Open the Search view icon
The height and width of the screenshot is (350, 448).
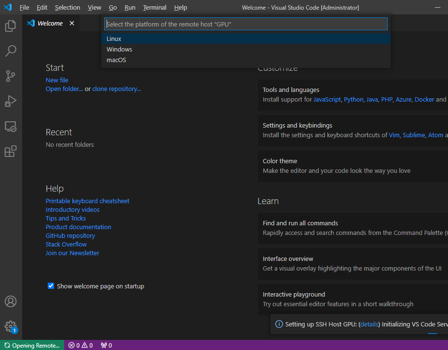point(11,51)
